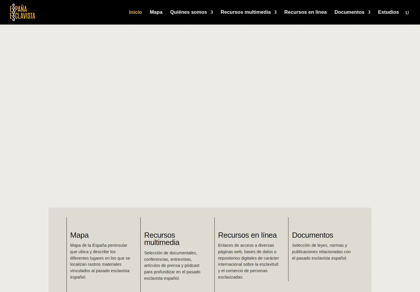This screenshot has height=292, width=420.
Task: Click the 'Selección de leyes, normas' description
Action: pos(321,252)
